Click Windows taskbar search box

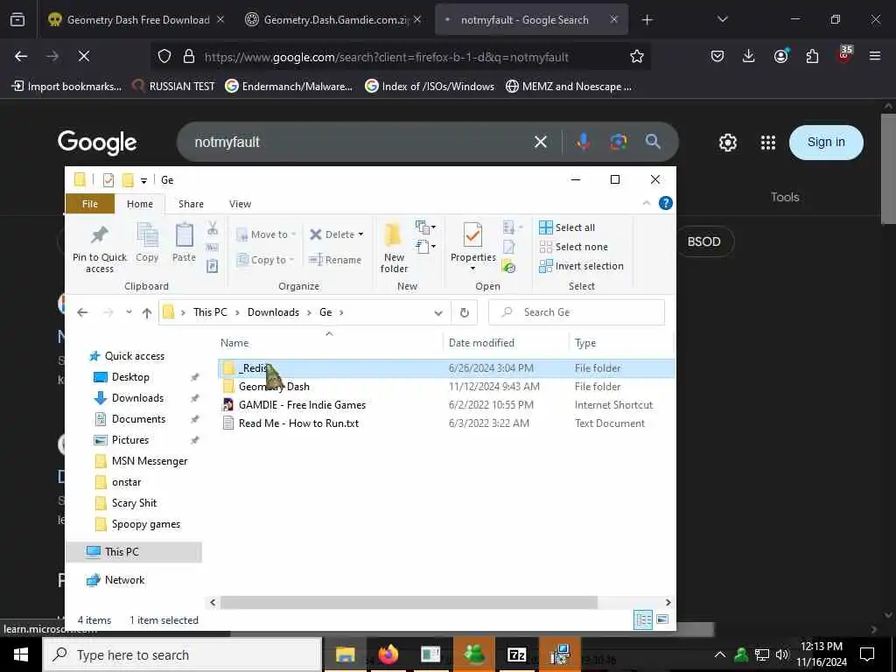182,654
